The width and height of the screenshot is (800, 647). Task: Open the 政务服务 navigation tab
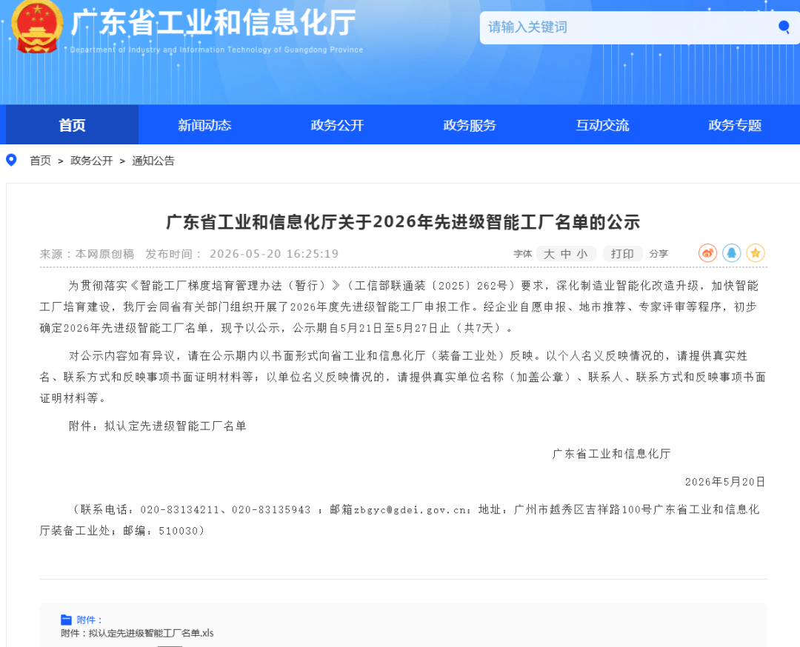pyautogui.click(x=470, y=125)
